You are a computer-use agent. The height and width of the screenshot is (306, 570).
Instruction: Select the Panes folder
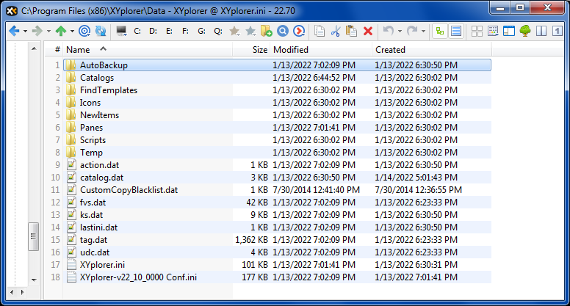point(91,128)
